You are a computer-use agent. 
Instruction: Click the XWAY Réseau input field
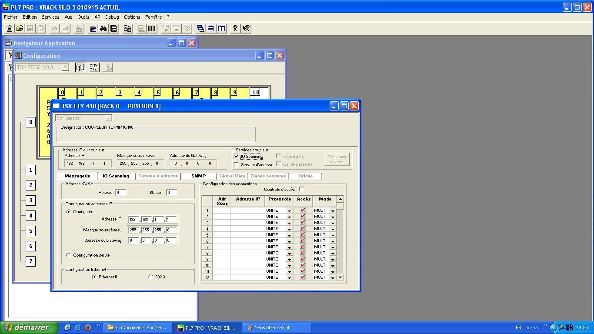coord(120,192)
